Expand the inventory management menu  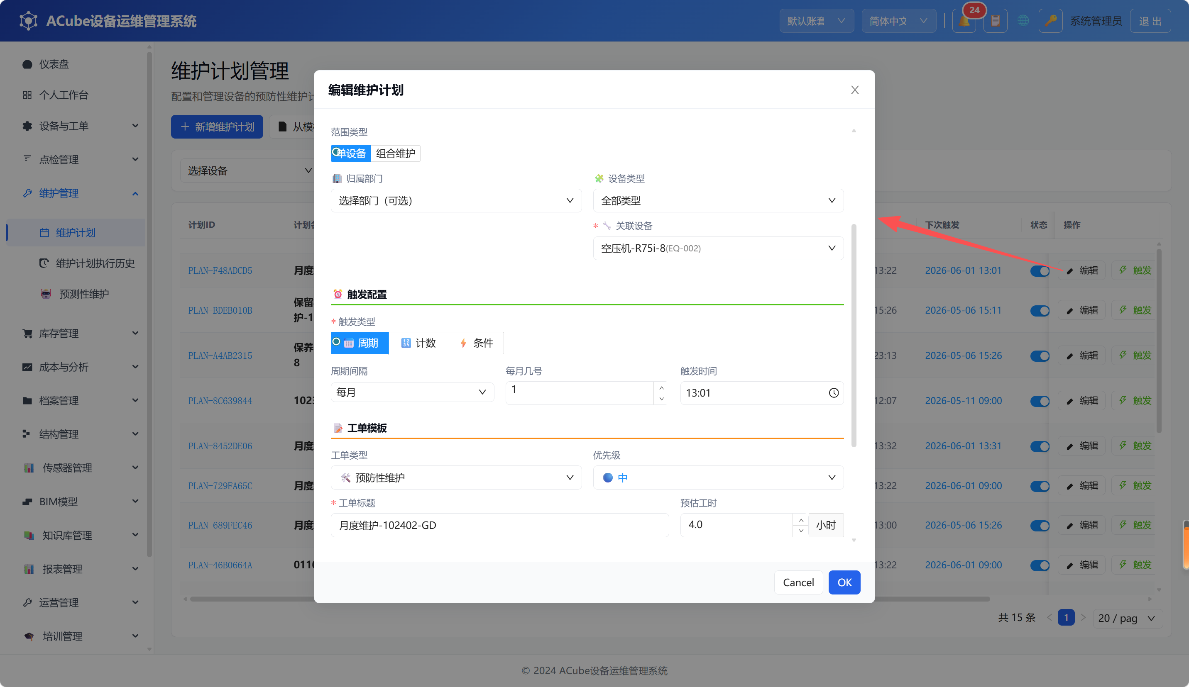pyautogui.click(x=76, y=334)
